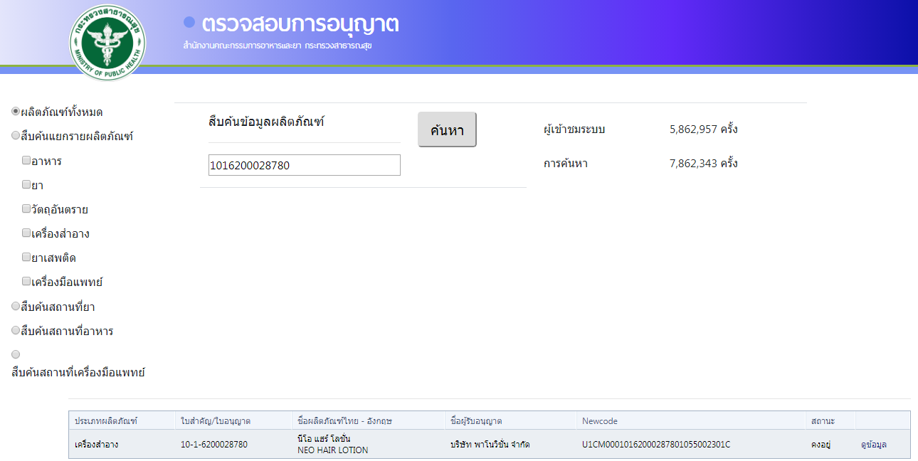Select the สืบค้นแยกรายผลิตภัณฑ์ radio option
Viewport: 918px width, 461px height.
[16, 136]
